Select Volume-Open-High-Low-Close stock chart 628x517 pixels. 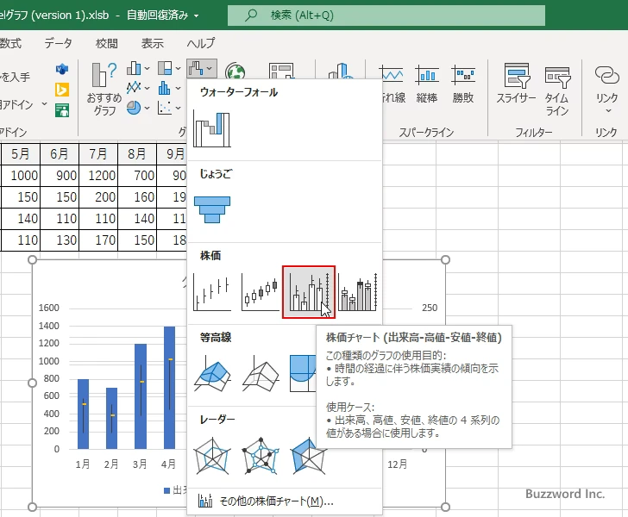[x=357, y=292]
